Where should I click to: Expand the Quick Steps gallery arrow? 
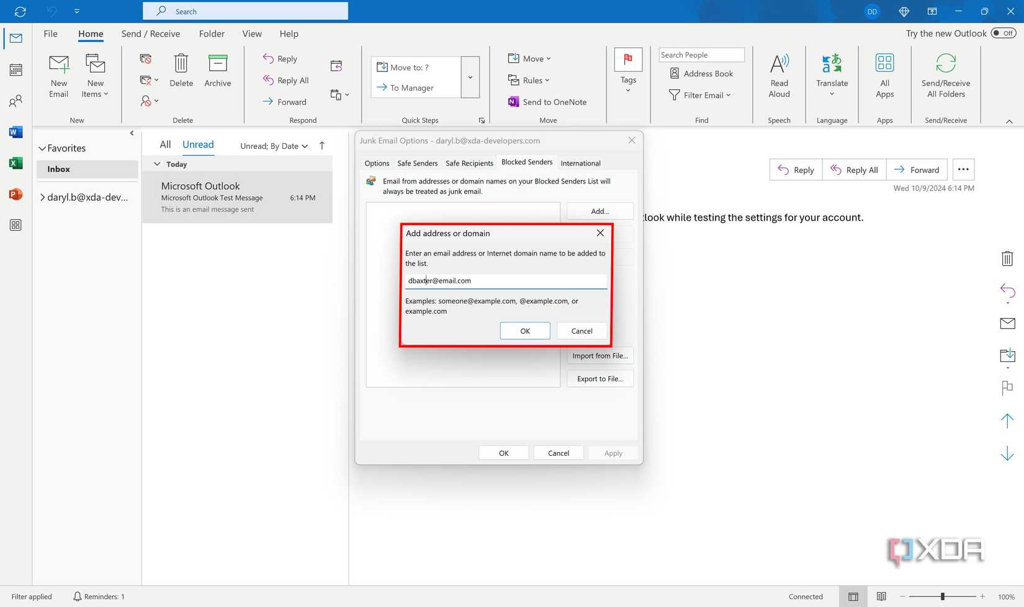482,120
